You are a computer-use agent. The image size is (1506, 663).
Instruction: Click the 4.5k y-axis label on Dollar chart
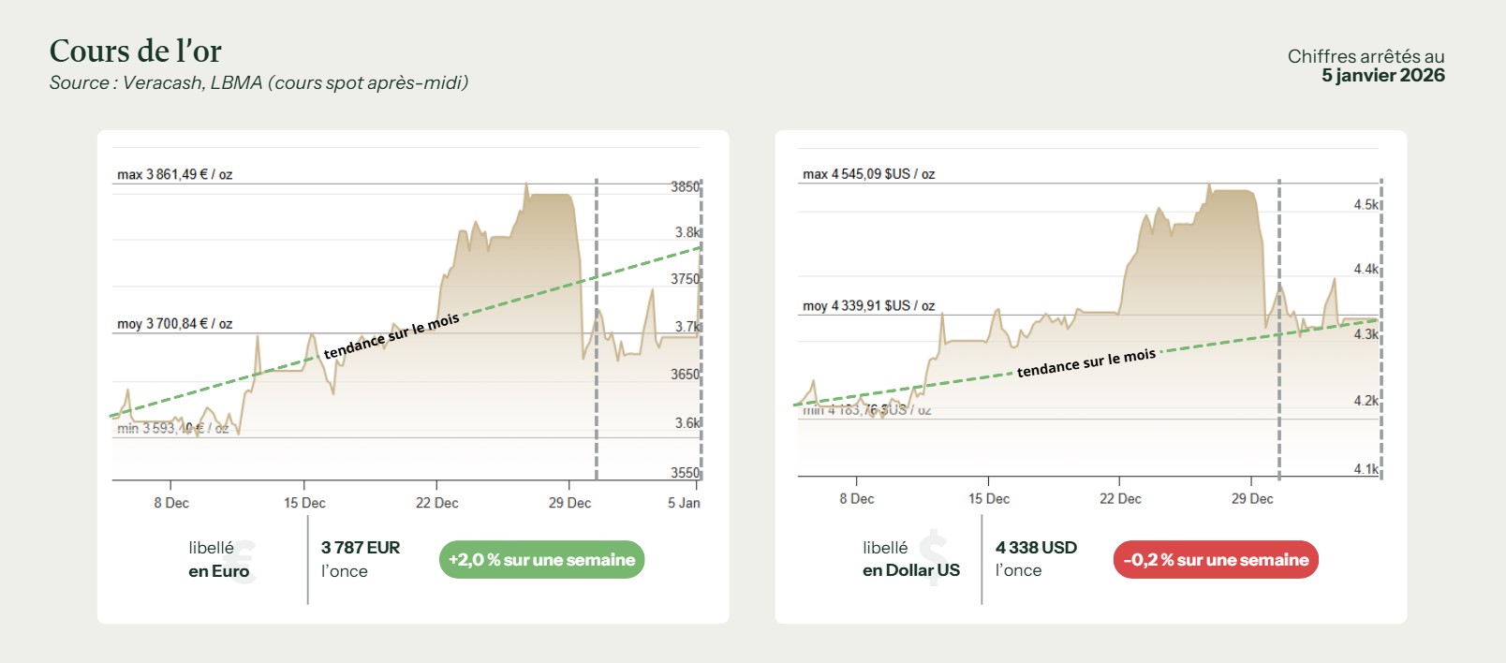point(1365,205)
